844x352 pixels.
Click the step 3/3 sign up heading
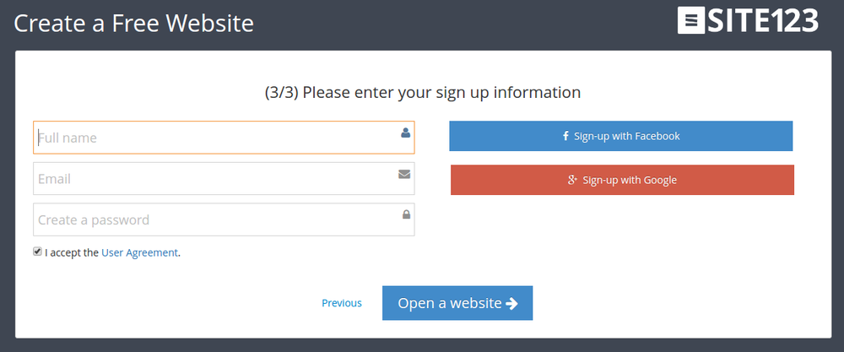[x=422, y=92]
